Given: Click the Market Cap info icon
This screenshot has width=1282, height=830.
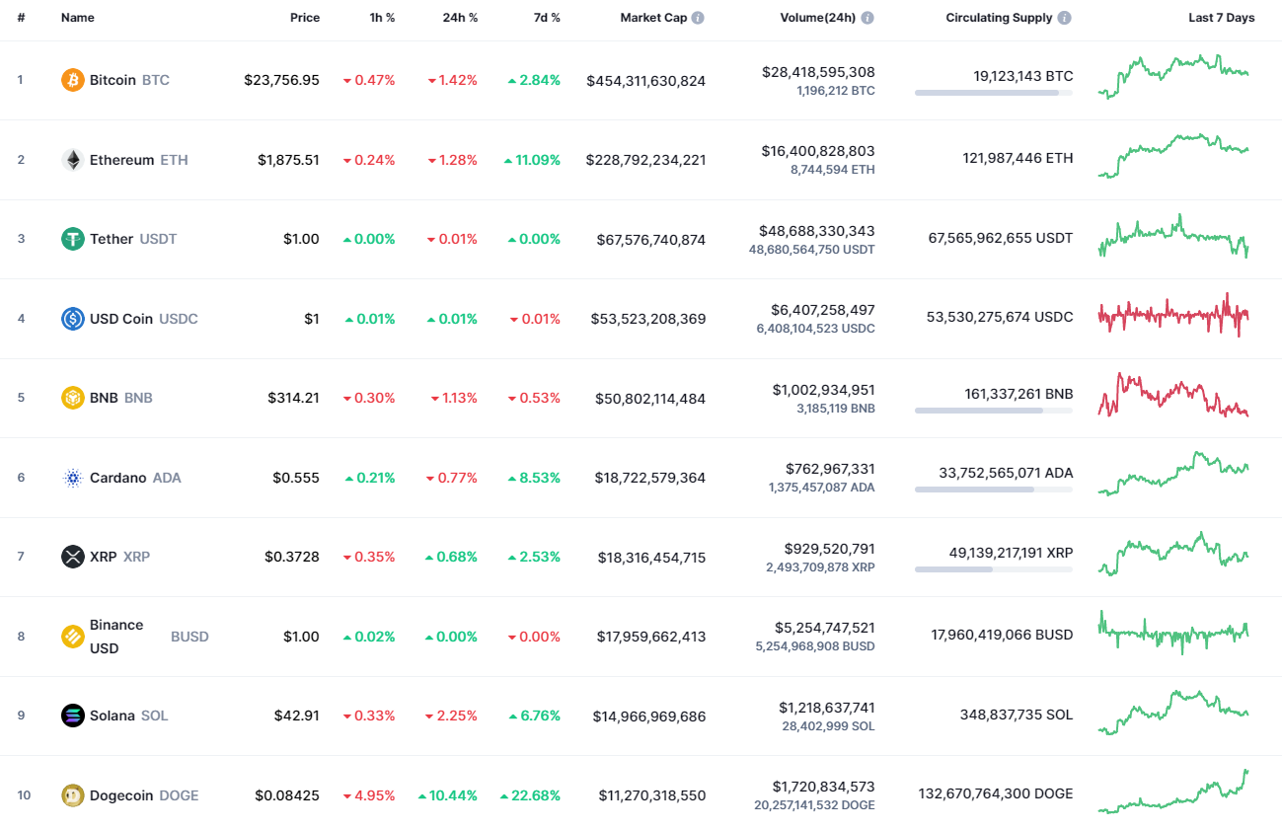Looking at the screenshot, I should click(x=698, y=18).
